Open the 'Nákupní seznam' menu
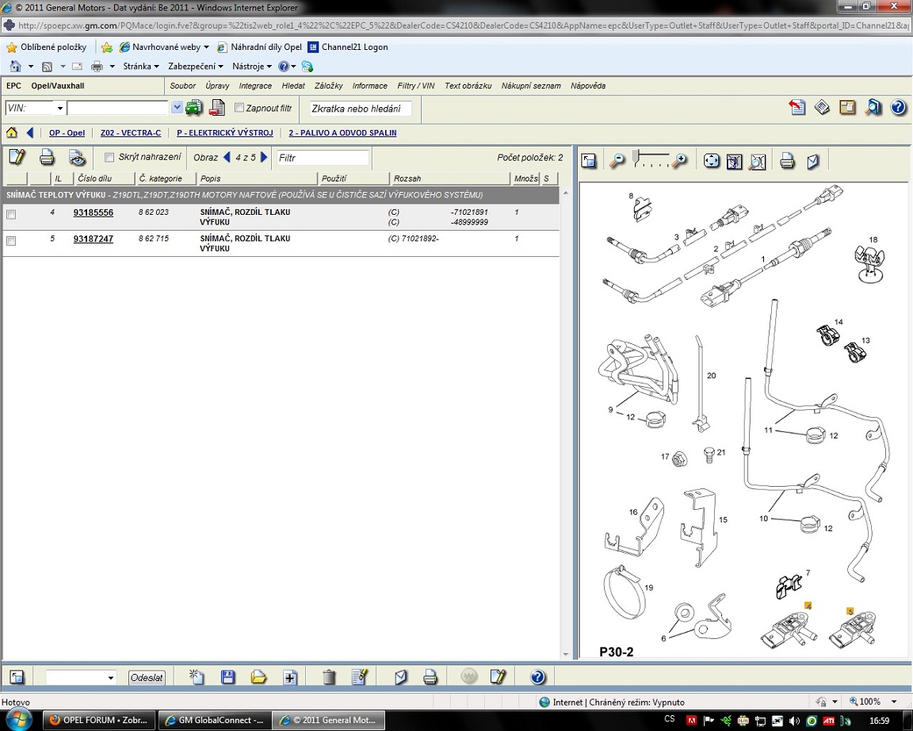The height and width of the screenshot is (731, 913). pos(530,86)
